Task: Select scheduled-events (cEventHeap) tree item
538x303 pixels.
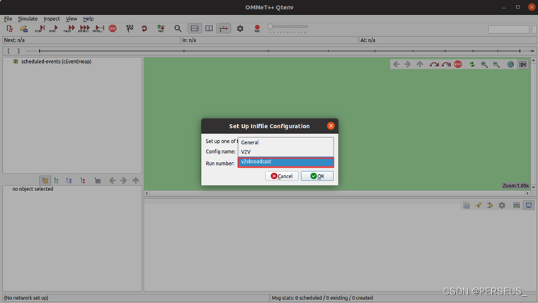Action: [x=56, y=62]
